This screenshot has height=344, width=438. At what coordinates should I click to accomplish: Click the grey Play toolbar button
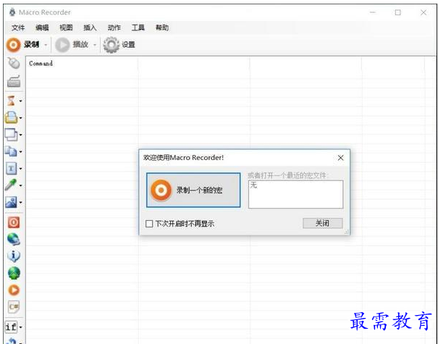click(x=72, y=45)
